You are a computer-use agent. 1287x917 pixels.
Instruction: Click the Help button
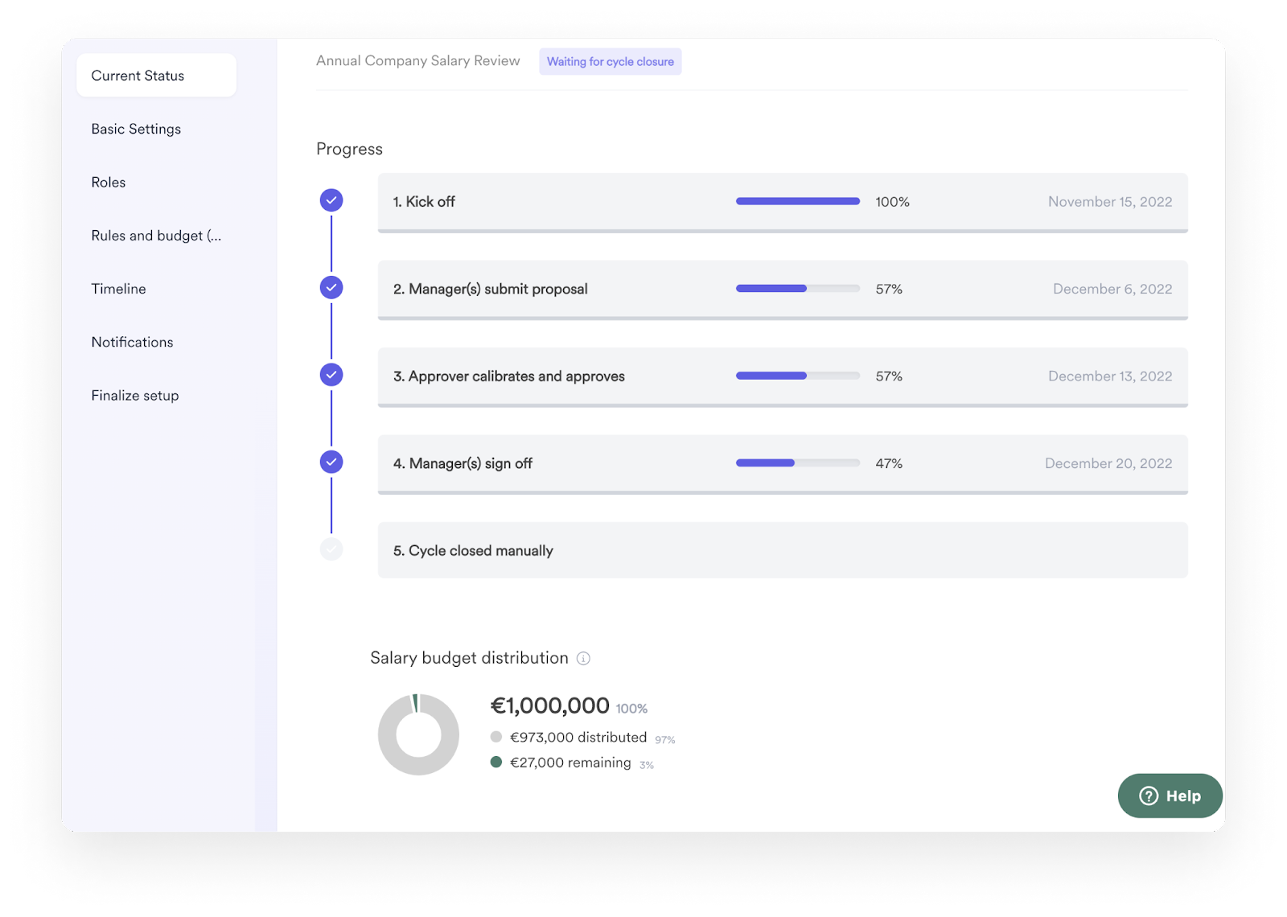coord(1170,796)
